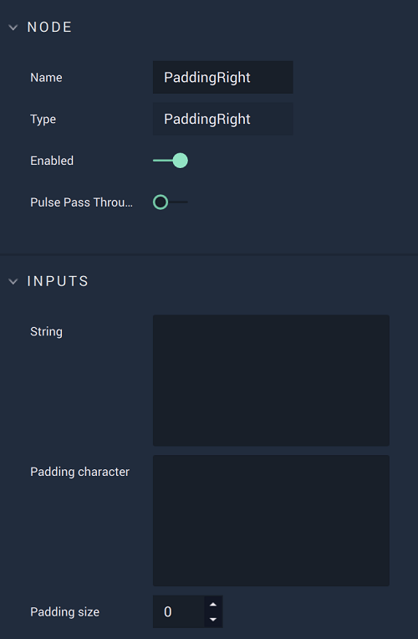The image size is (418, 639).
Task: Select the Pulse Pass Through label
Action: [x=81, y=202]
